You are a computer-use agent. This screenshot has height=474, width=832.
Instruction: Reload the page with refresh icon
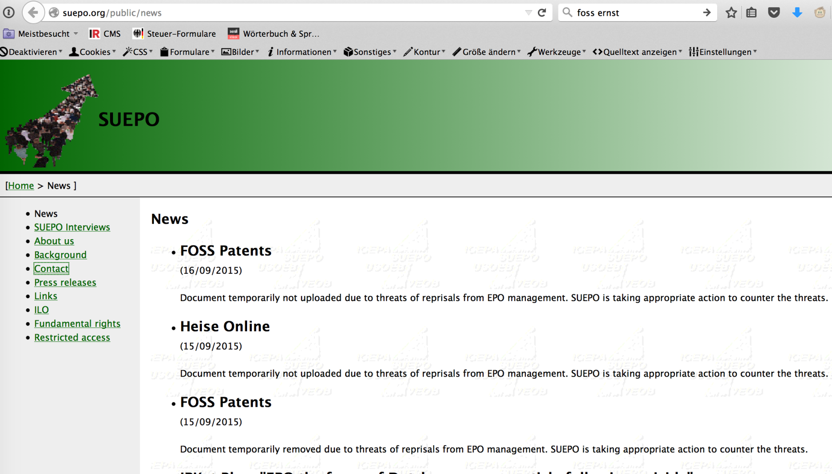point(542,12)
